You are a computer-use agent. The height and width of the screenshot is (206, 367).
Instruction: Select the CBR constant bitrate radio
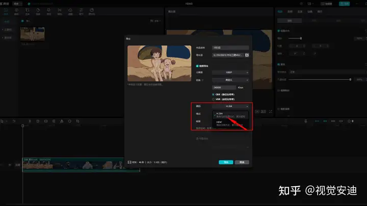click(x=213, y=95)
